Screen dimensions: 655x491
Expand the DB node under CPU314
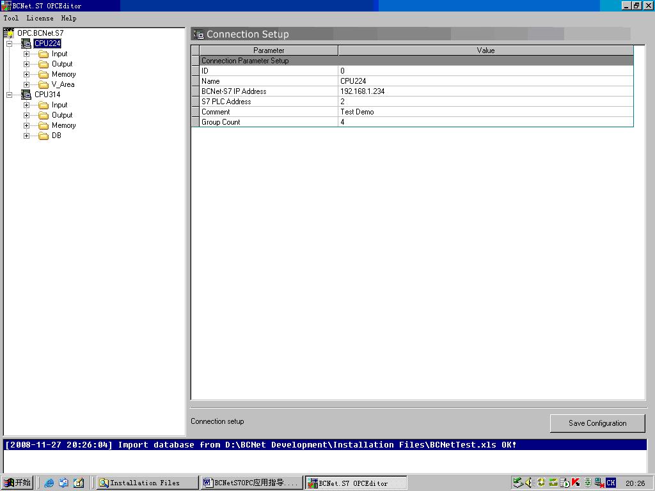(26, 136)
